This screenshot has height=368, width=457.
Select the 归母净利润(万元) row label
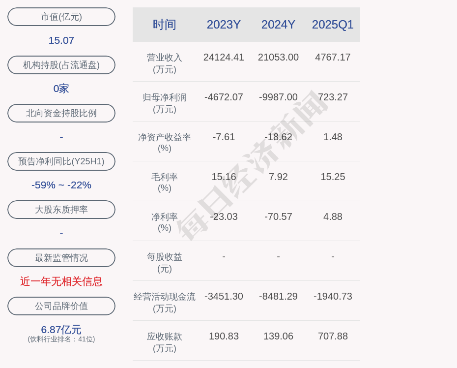165,103
